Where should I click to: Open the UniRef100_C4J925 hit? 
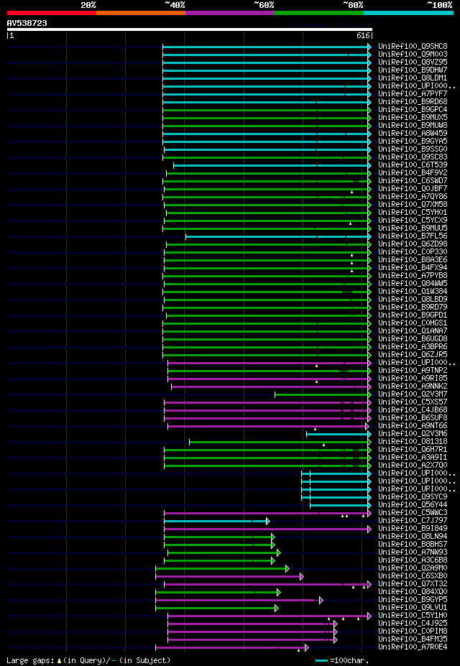coord(413,624)
